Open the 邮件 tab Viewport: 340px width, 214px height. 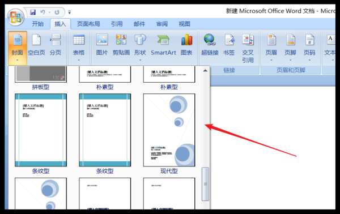point(139,24)
